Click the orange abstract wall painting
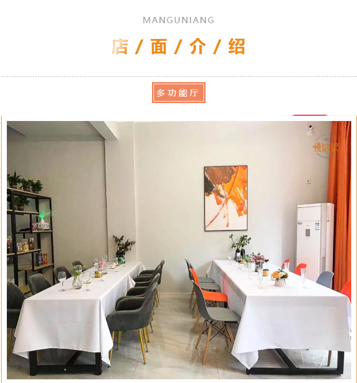Viewport: 357px width, 383px height. 226,198
